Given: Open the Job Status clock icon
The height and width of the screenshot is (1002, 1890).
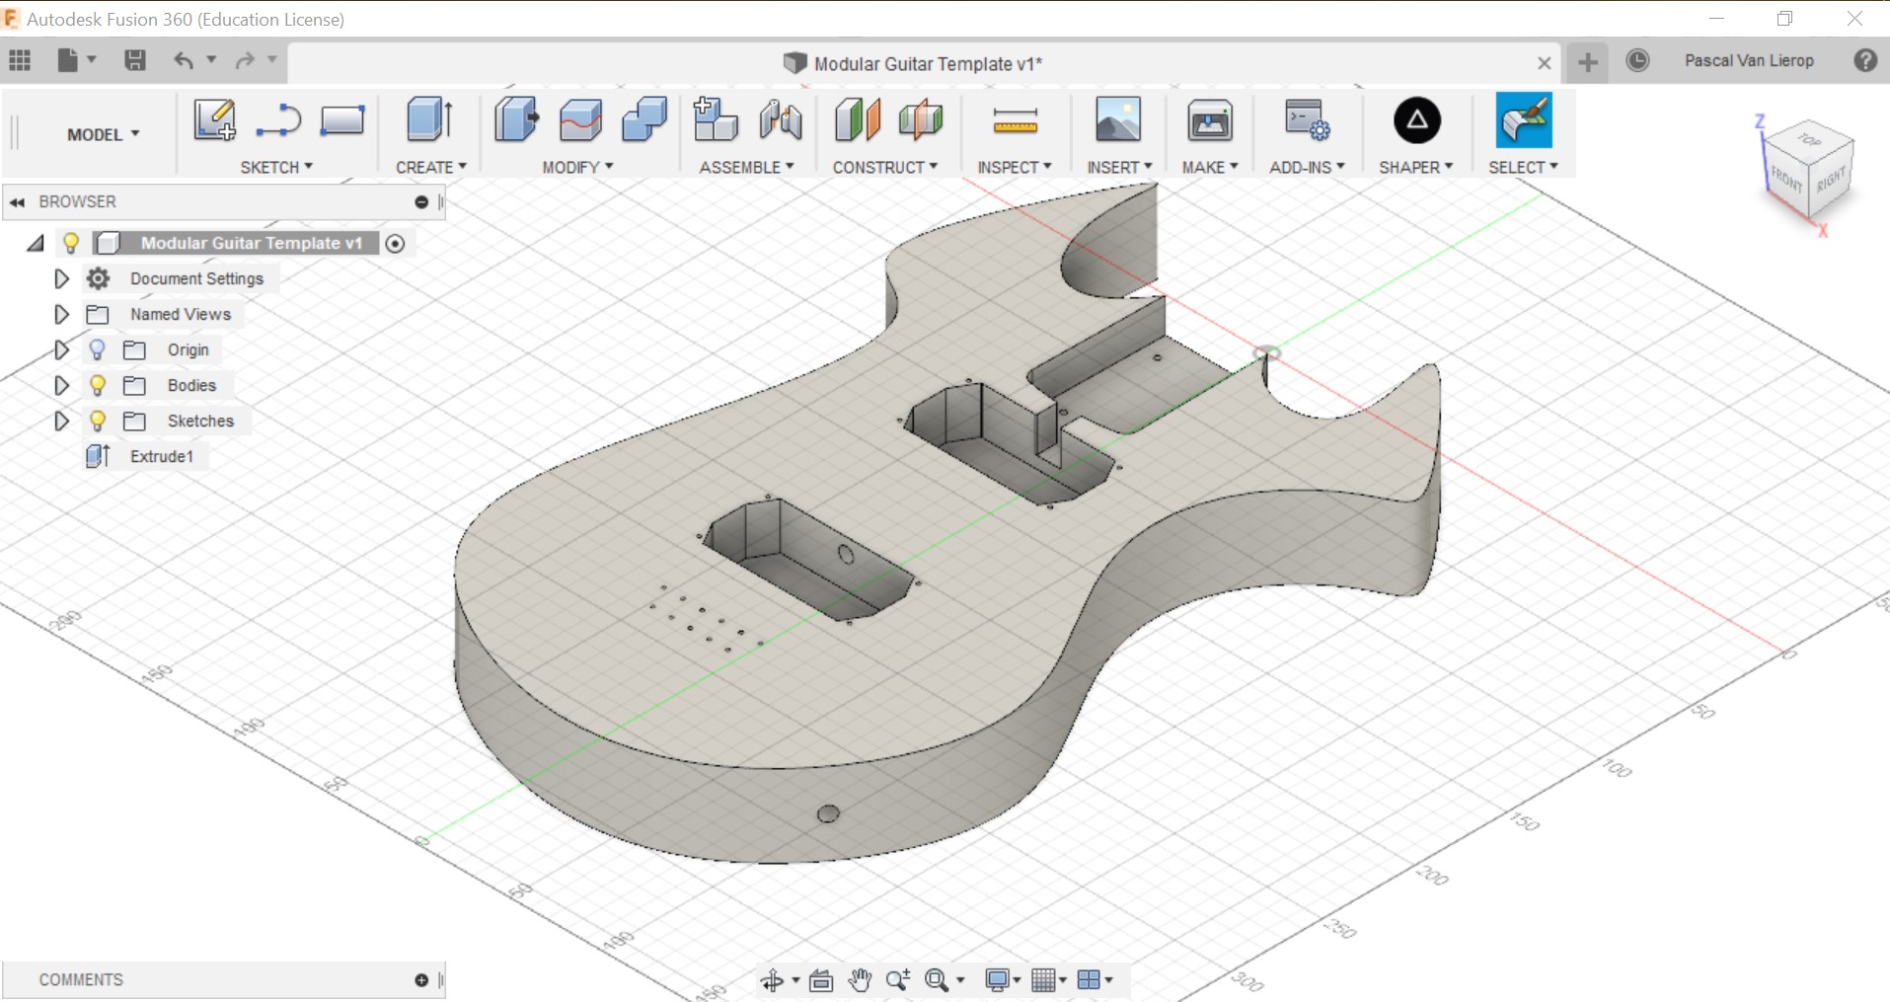Looking at the screenshot, I should (x=1637, y=61).
